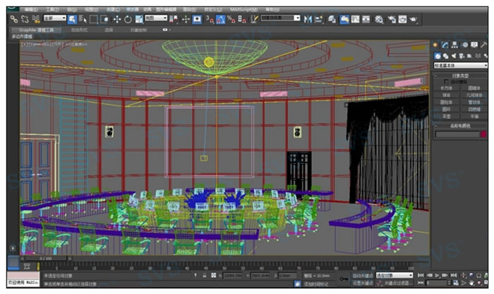Open the Modify panel tab icon
This screenshot has width=494, height=294.
tap(446, 45)
